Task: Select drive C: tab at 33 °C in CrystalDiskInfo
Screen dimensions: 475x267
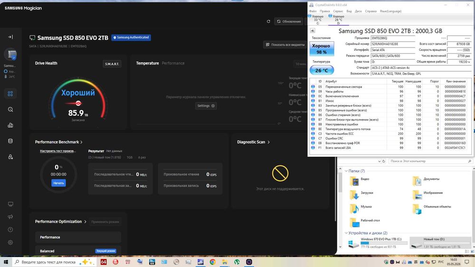Action: click(x=317, y=19)
